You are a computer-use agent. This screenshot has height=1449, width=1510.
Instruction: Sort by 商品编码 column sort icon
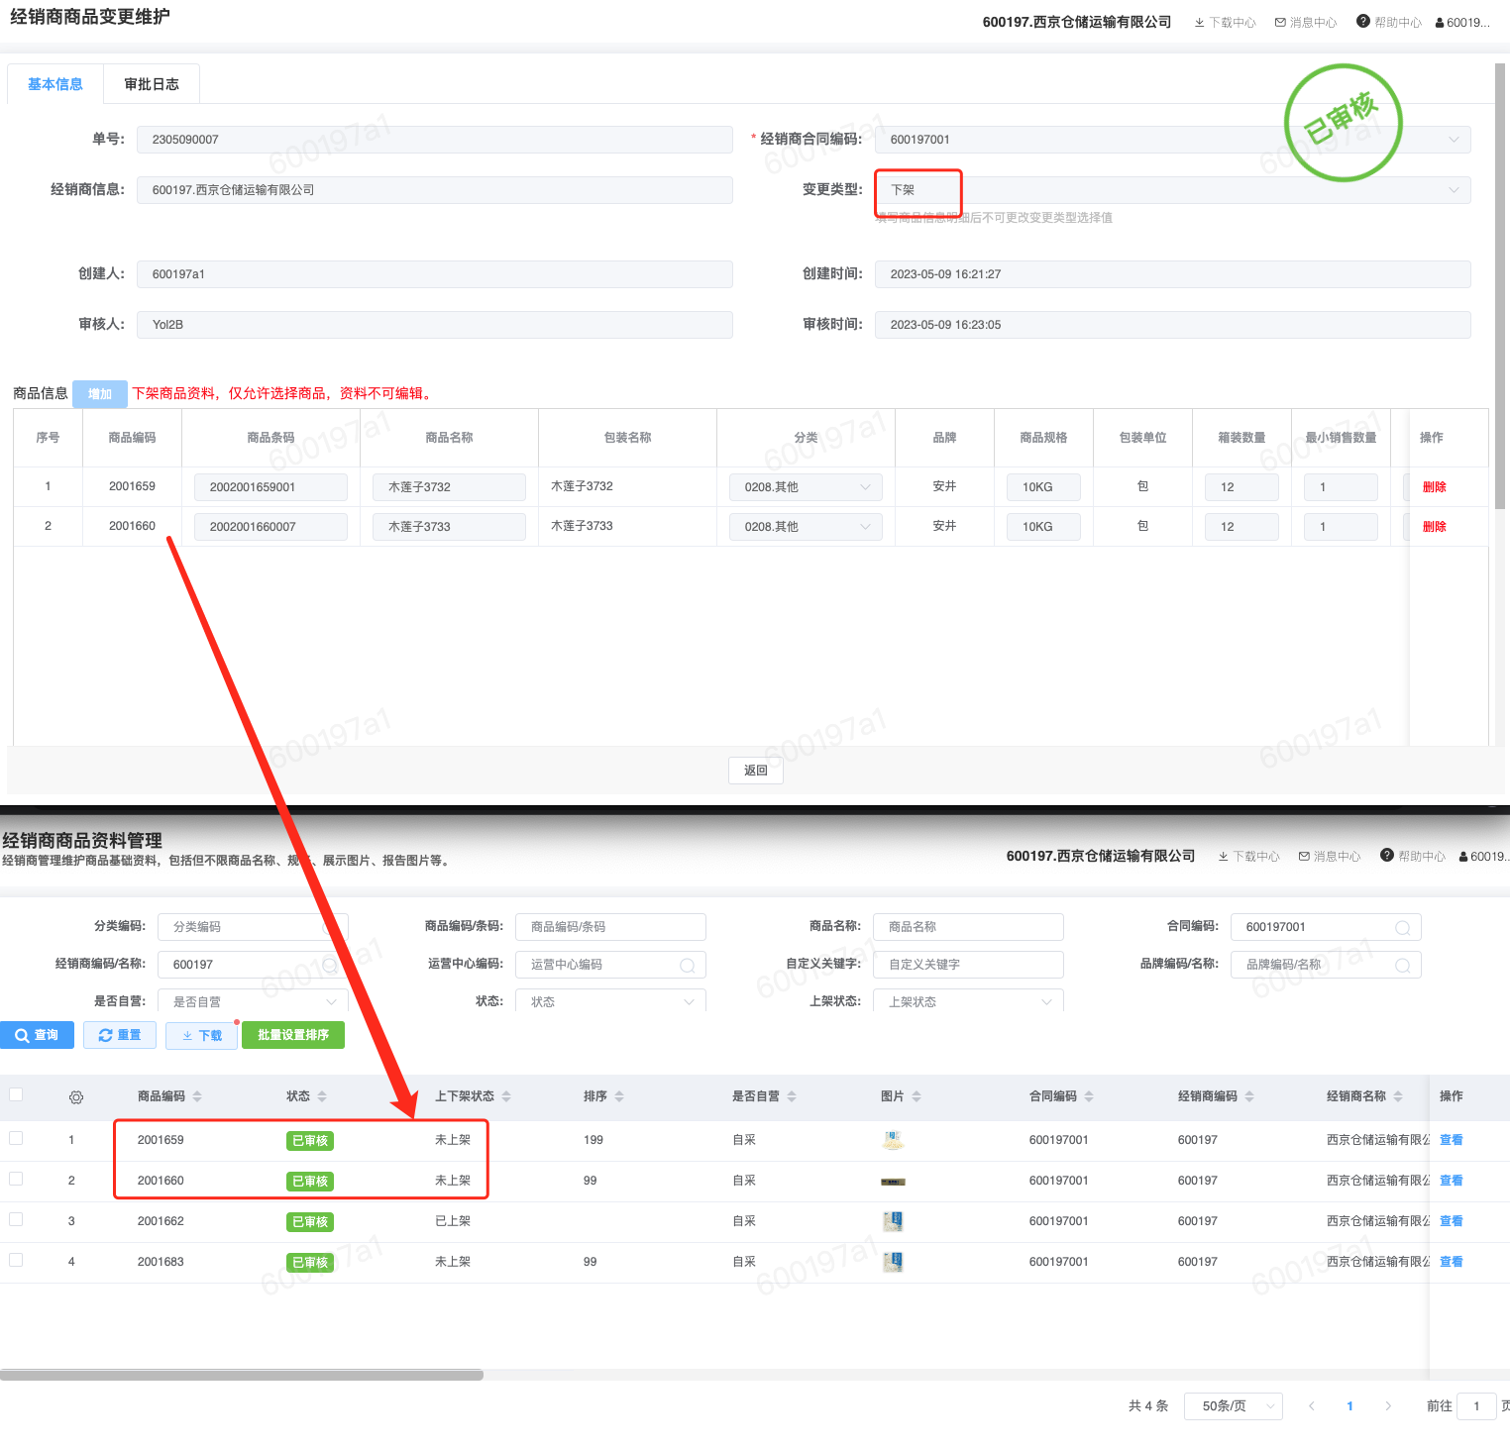[x=197, y=1096]
